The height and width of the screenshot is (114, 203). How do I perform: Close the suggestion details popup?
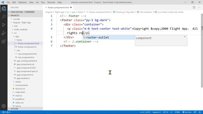[185, 37]
